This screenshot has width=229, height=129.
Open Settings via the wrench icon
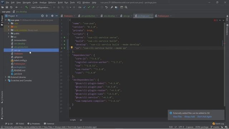coord(112,7)
